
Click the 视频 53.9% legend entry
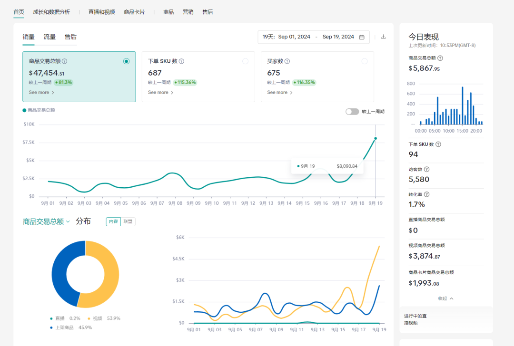pos(104,318)
